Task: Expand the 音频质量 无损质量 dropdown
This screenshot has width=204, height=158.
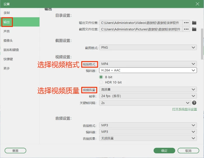Action: [148, 138]
